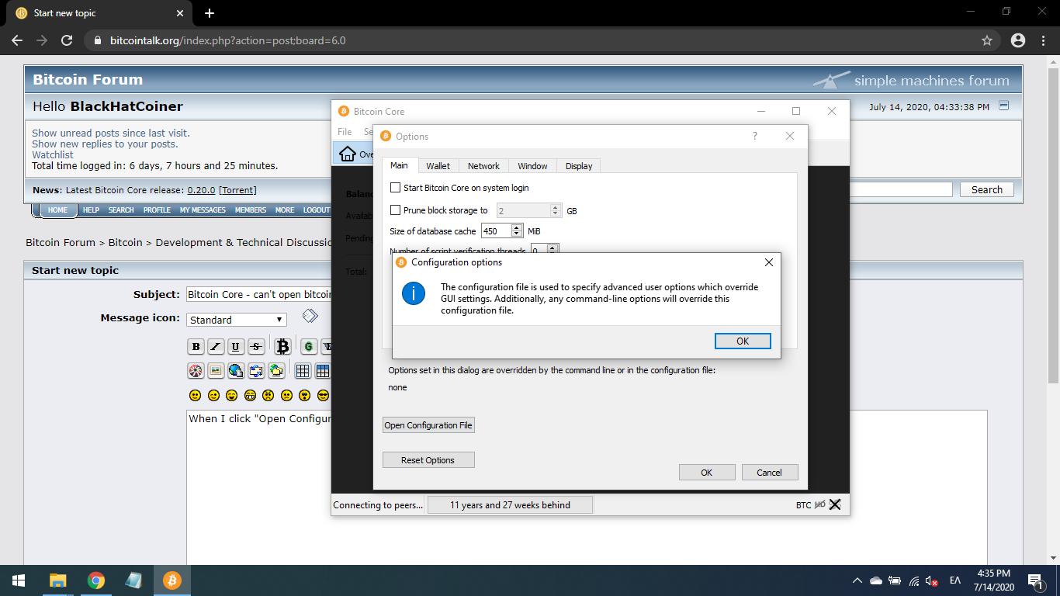Click the browser page vertical scrollbar
The image size is (1060, 596).
pos(1053,225)
